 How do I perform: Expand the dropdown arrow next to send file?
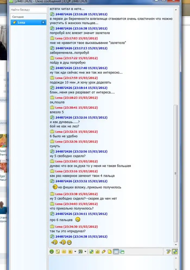click(85, 251)
